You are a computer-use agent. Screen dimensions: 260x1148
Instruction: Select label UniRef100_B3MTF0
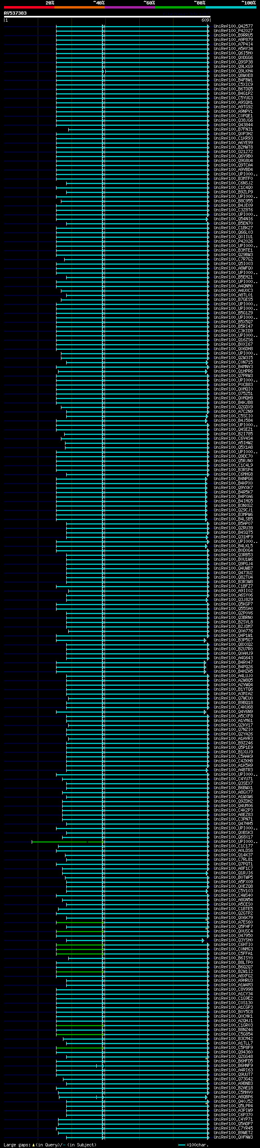click(233, 179)
